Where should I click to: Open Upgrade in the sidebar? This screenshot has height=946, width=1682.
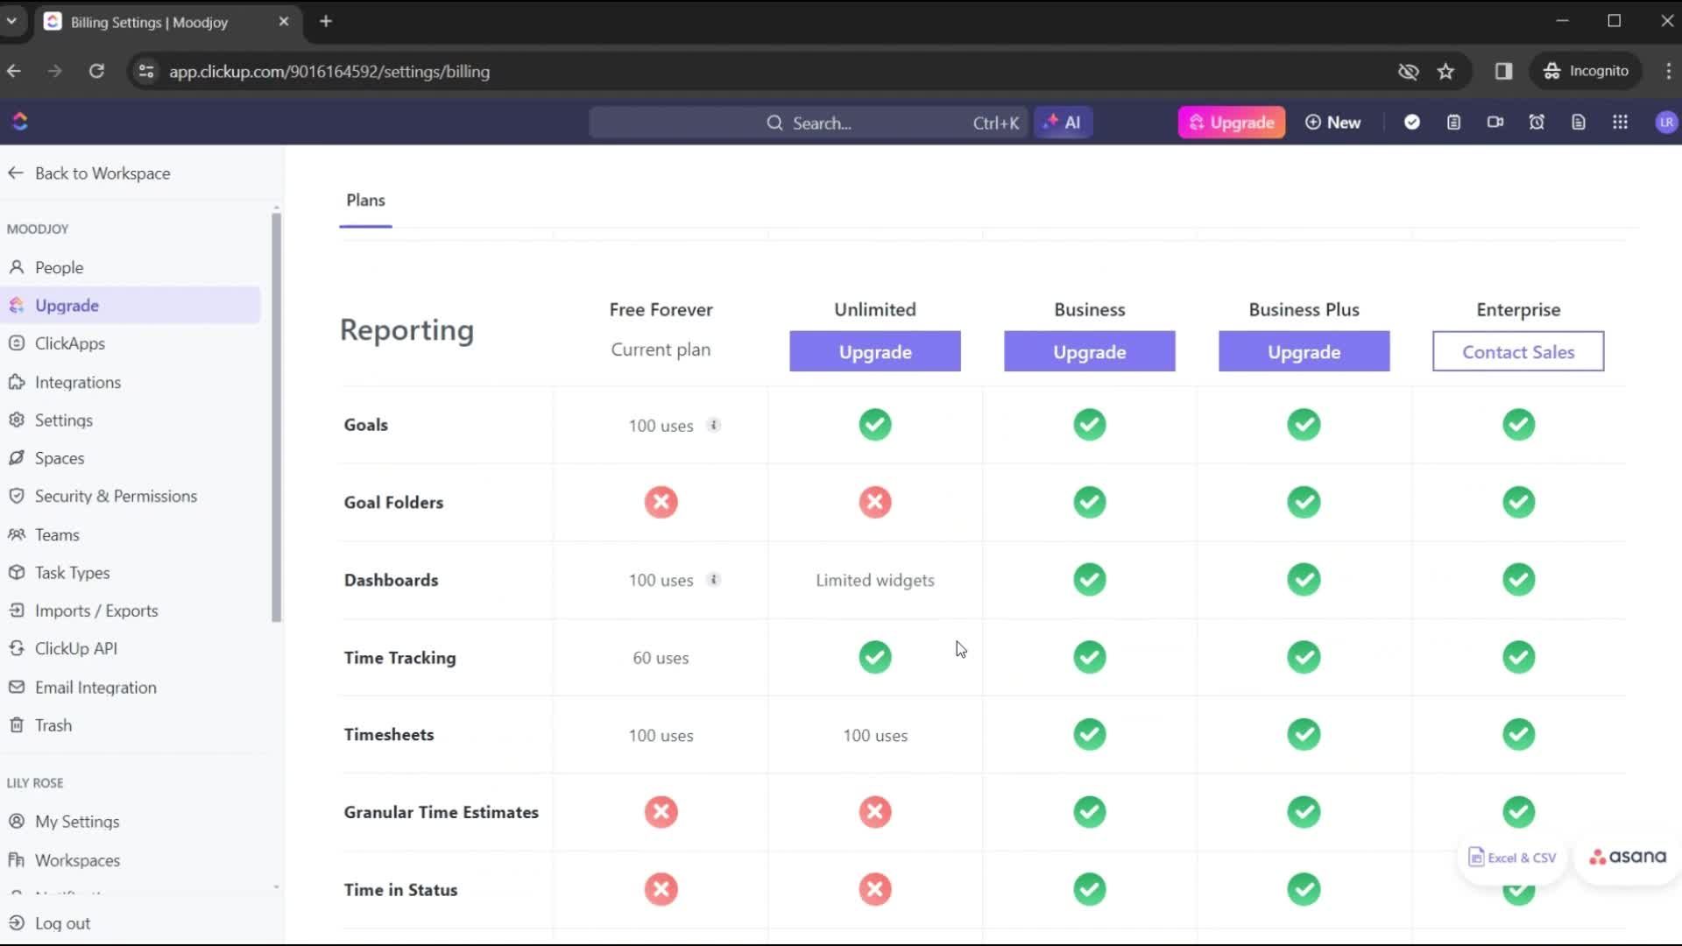click(130, 306)
